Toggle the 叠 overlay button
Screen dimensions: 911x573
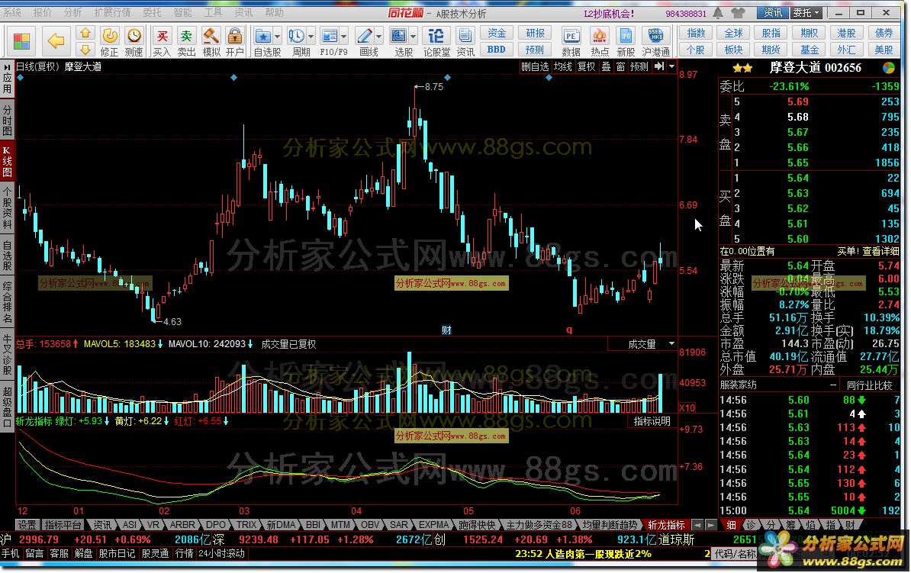pos(606,67)
